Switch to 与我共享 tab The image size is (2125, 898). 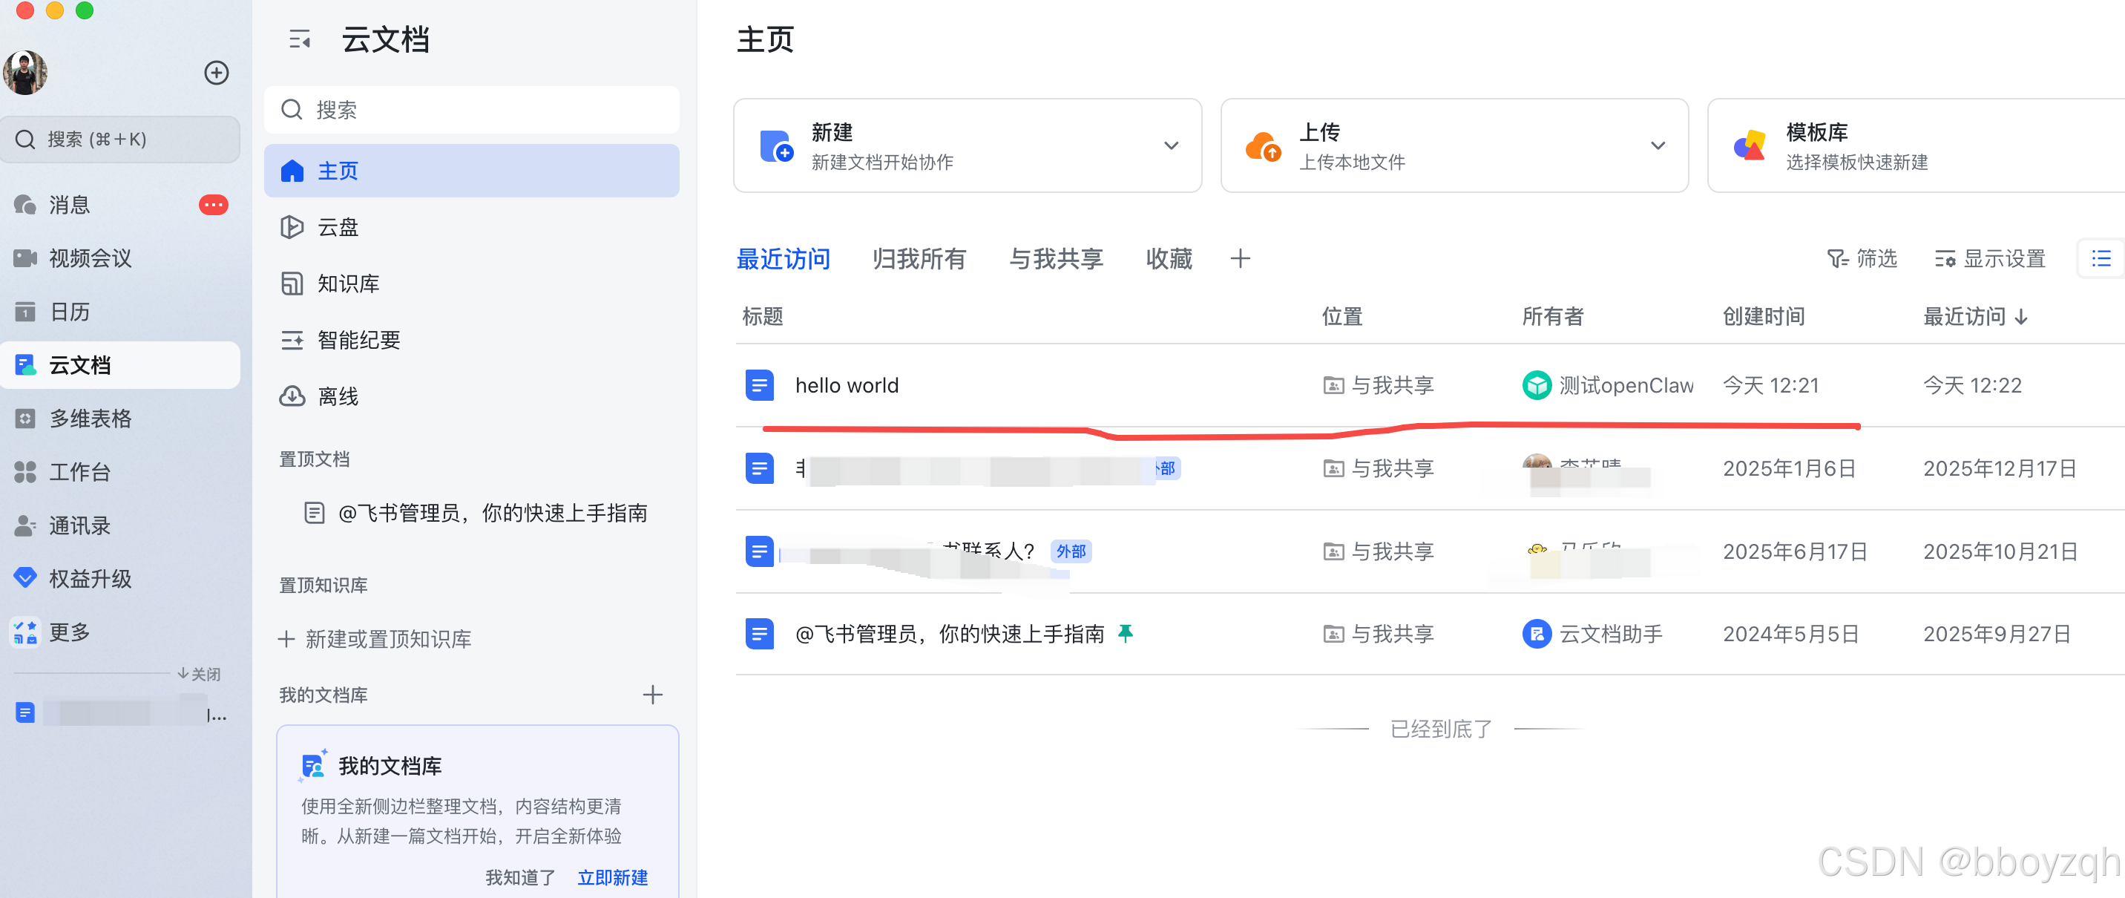1056,258
